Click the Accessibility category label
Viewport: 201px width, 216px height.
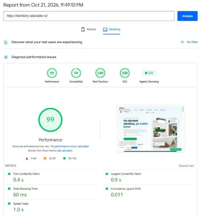pos(76,81)
